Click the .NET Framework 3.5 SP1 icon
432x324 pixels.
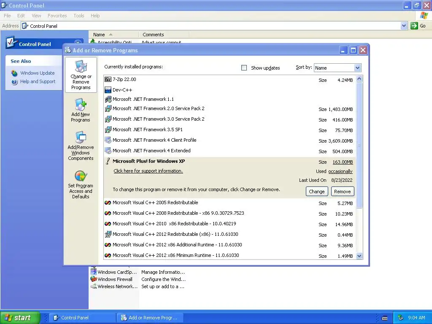coord(108,130)
